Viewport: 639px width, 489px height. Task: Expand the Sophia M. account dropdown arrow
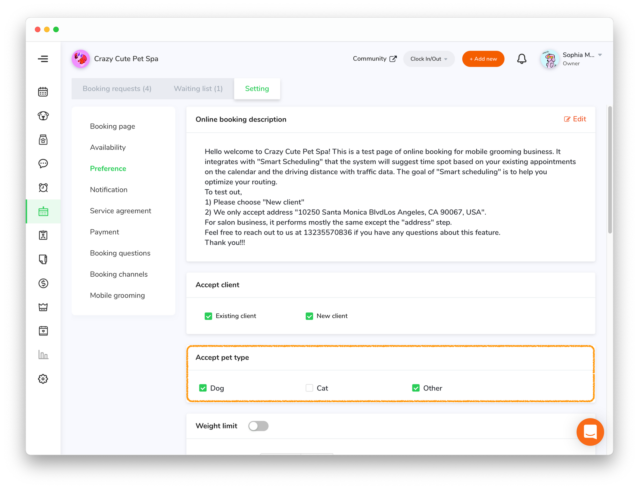[x=600, y=55]
